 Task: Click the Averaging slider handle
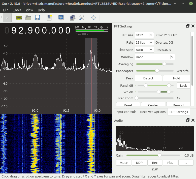tap(164, 64)
